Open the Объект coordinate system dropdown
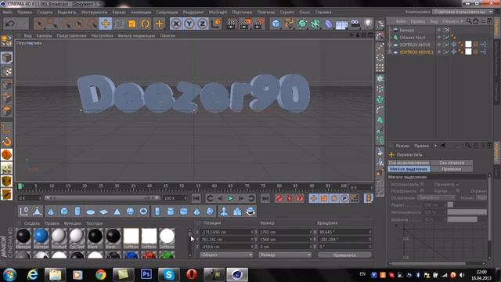The height and width of the screenshot is (282, 501). (226, 255)
